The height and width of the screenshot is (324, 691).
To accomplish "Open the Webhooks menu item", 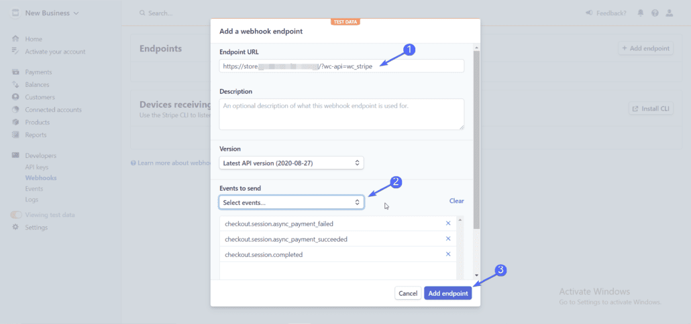I will coord(41,178).
